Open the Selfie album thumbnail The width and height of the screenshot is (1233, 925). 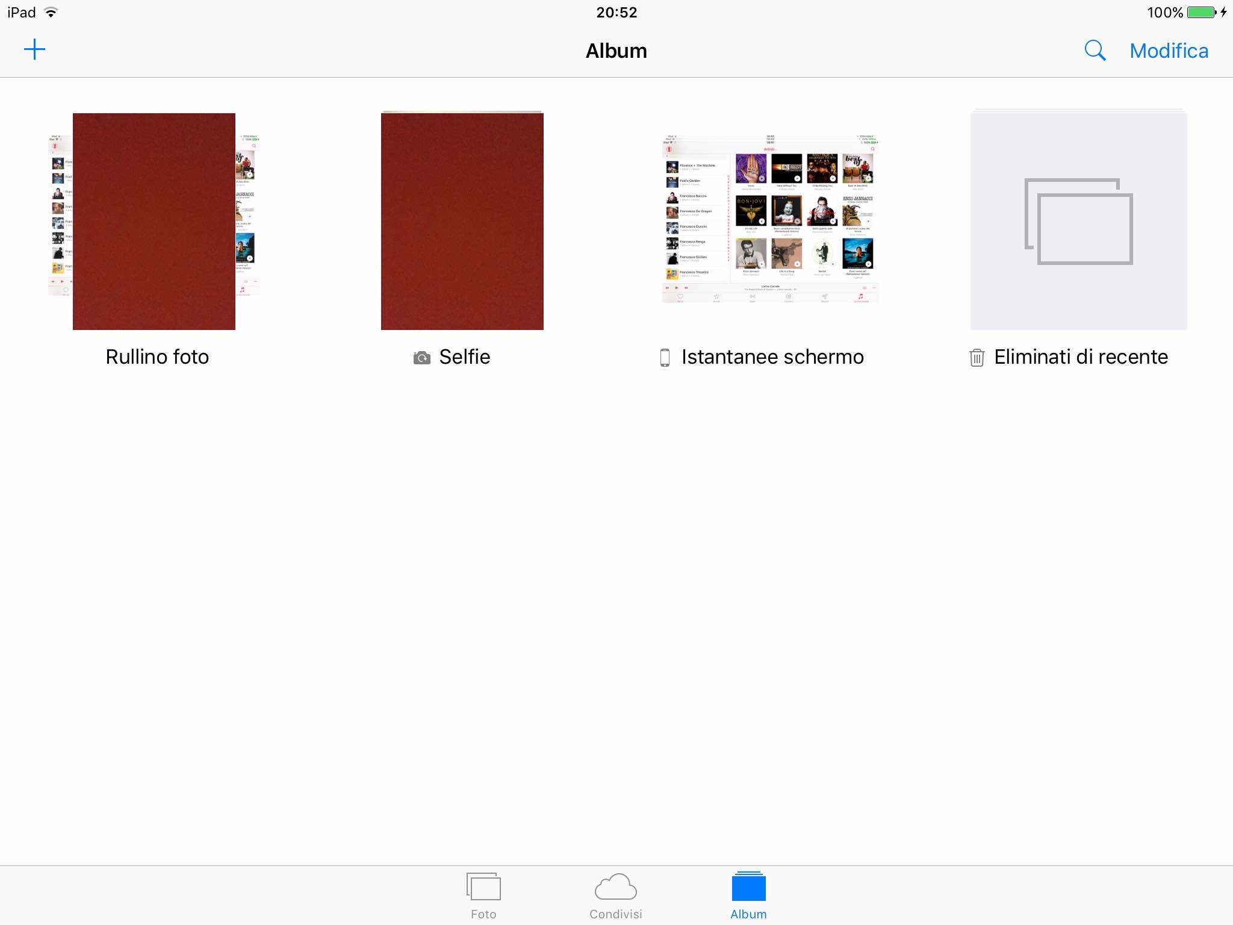tap(462, 220)
